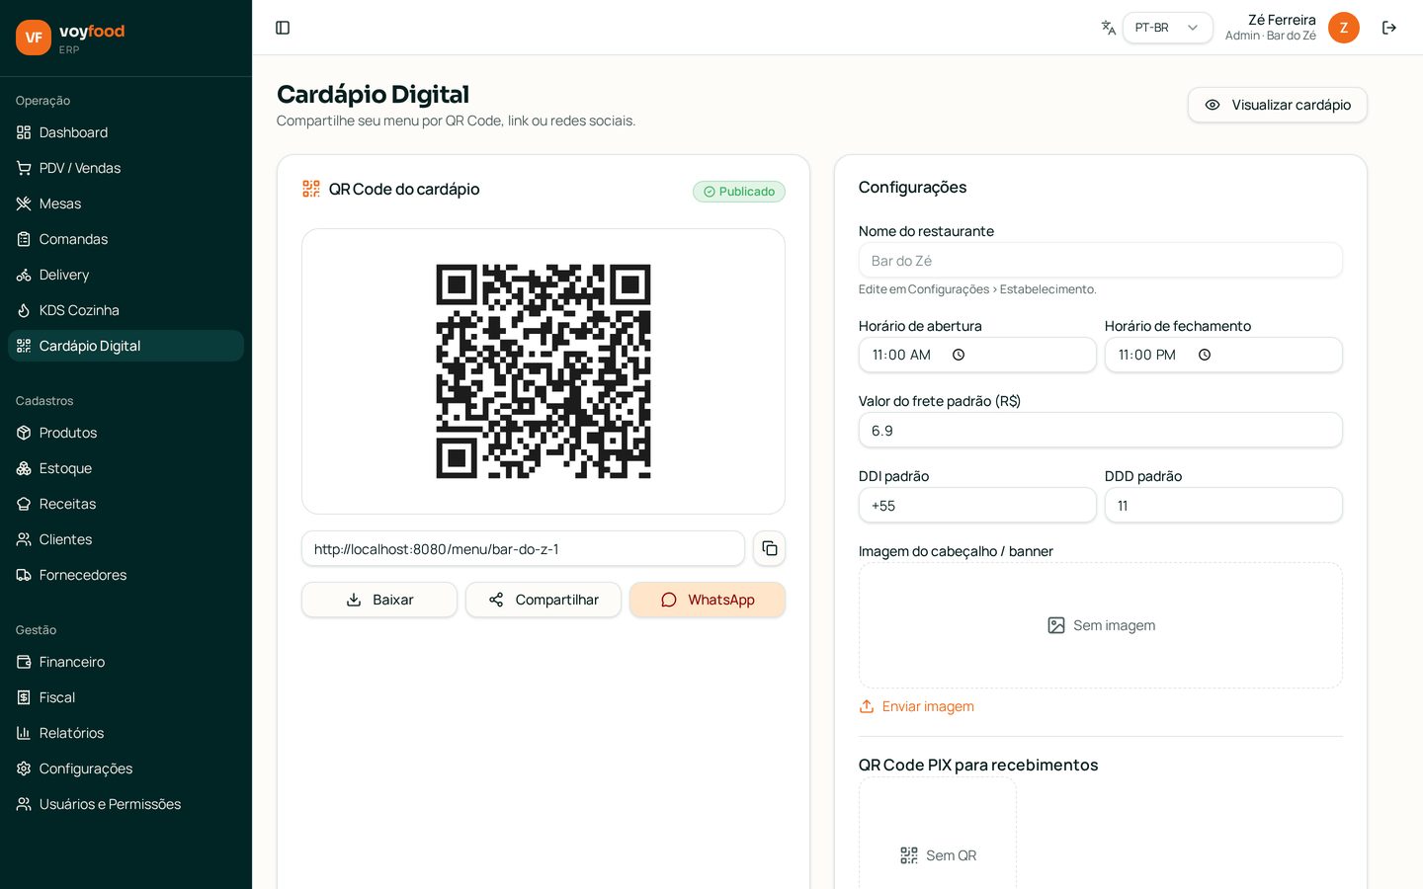
Task: Click the Estoque boxes icon
Action: [24, 468]
